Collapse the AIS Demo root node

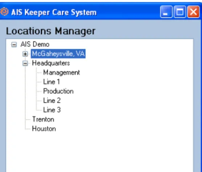(x=14, y=45)
